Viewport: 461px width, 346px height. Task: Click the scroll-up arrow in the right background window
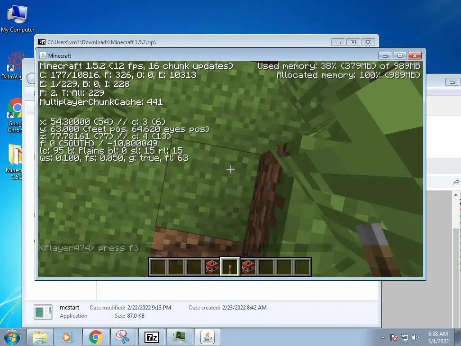pyautogui.click(x=456, y=195)
